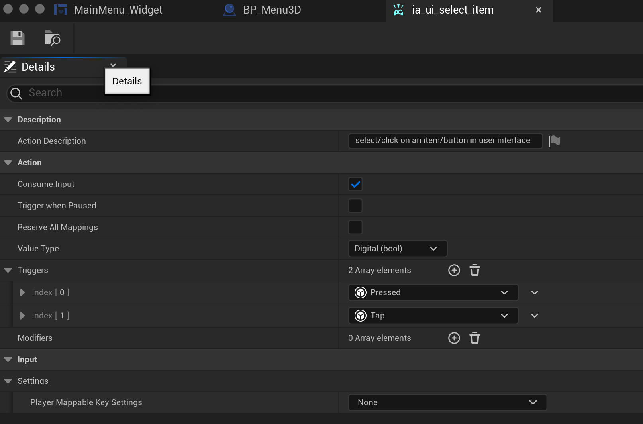The height and width of the screenshot is (424, 643).
Task: Click the Details search field
Action: coord(325,93)
